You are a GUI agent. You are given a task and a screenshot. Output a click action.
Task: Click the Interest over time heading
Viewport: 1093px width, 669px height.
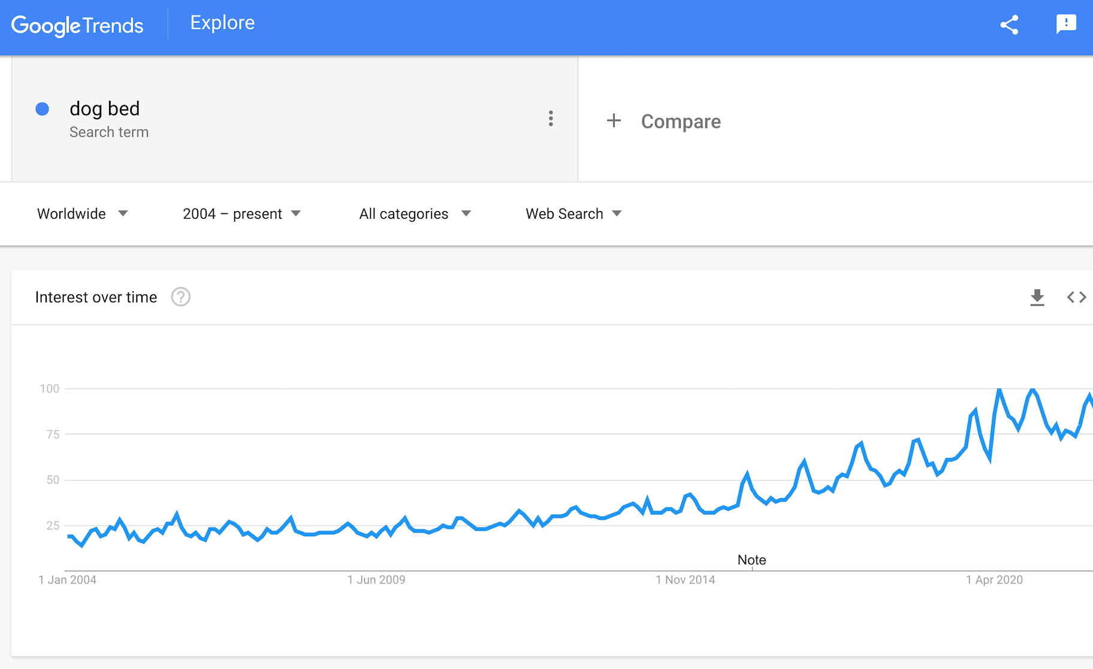[x=96, y=297]
